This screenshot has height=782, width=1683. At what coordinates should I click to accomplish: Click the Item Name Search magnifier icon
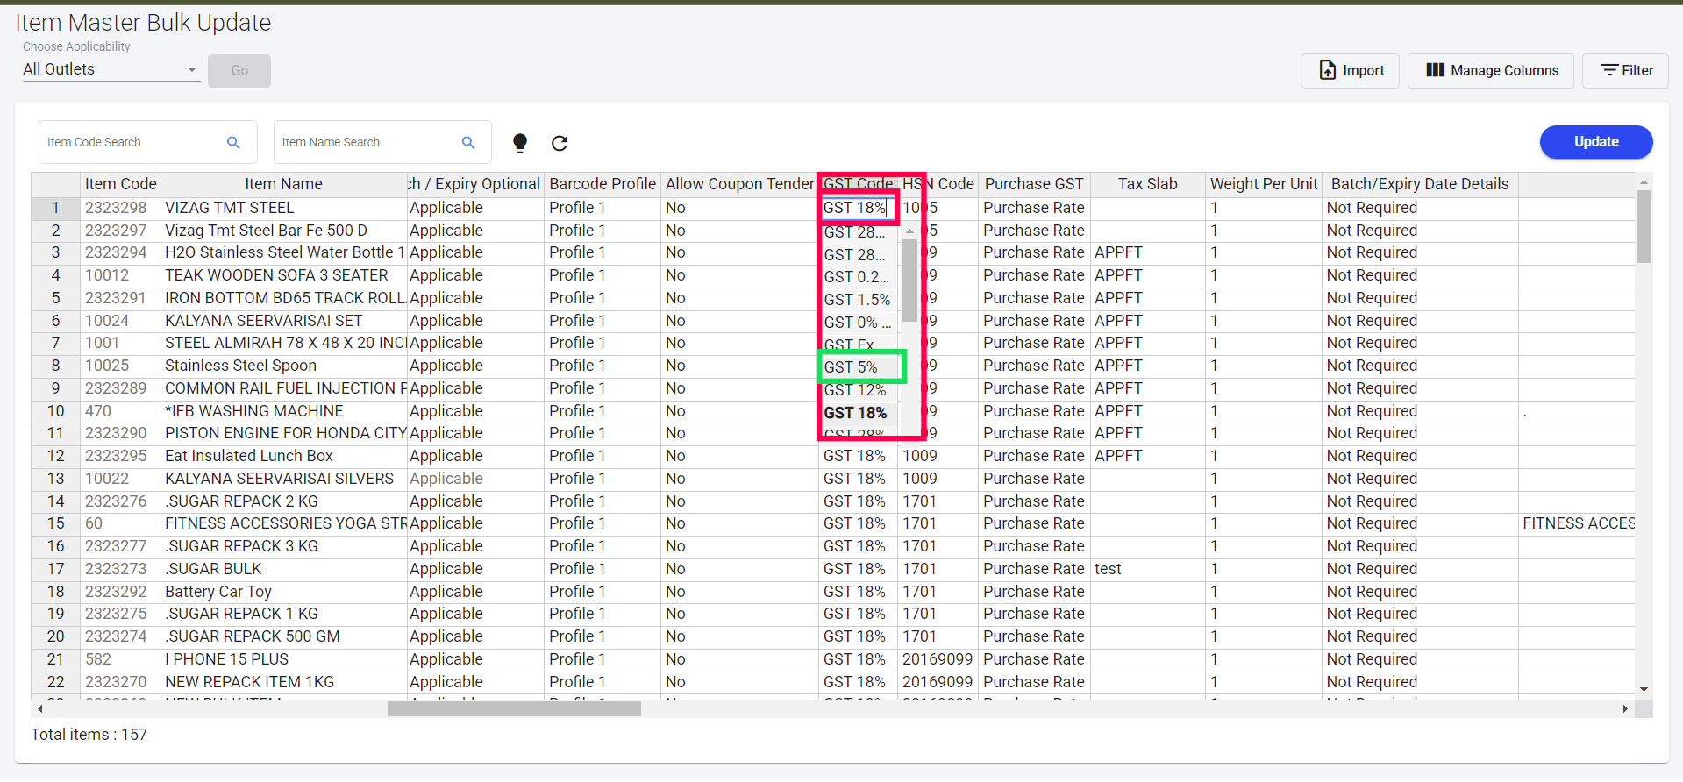[x=468, y=142]
